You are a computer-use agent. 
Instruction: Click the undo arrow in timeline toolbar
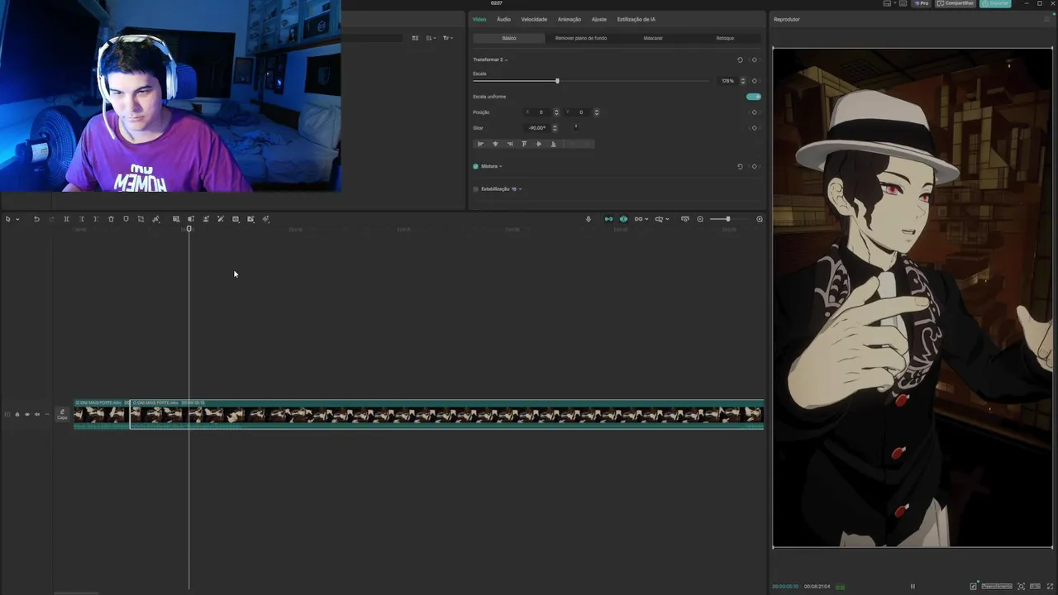[x=36, y=219]
